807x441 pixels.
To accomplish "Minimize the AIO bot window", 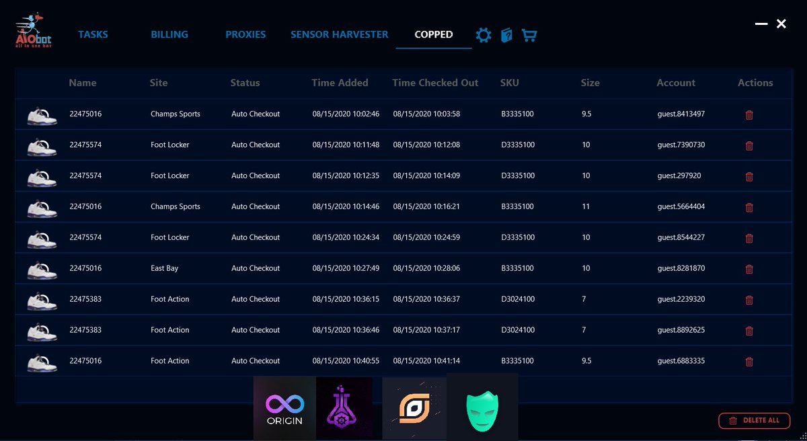I will [761, 24].
